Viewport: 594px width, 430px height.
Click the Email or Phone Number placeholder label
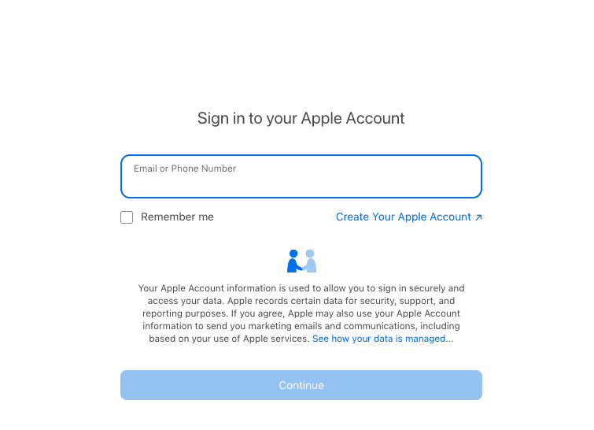point(185,169)
